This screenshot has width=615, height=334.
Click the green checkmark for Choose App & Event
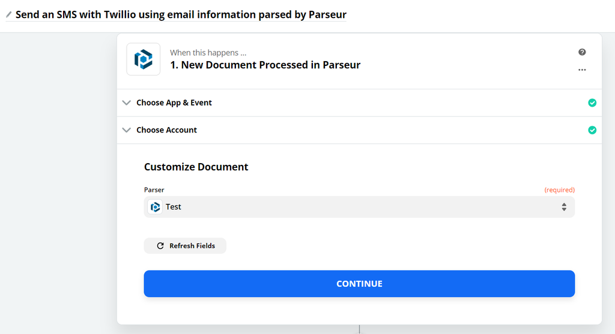[x=592, y=103]
